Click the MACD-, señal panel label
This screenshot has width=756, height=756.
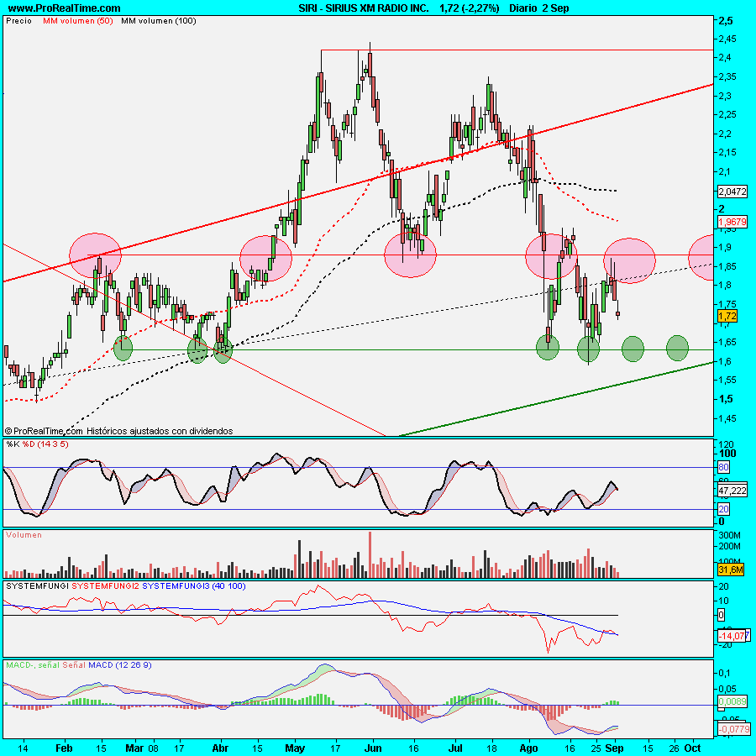(x=33, y=665)
